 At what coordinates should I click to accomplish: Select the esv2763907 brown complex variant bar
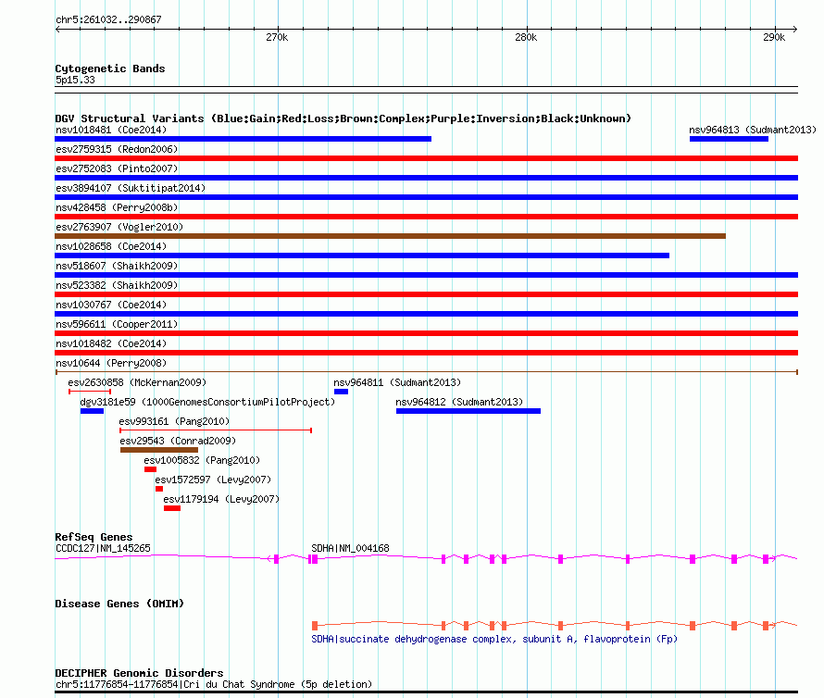390,236
